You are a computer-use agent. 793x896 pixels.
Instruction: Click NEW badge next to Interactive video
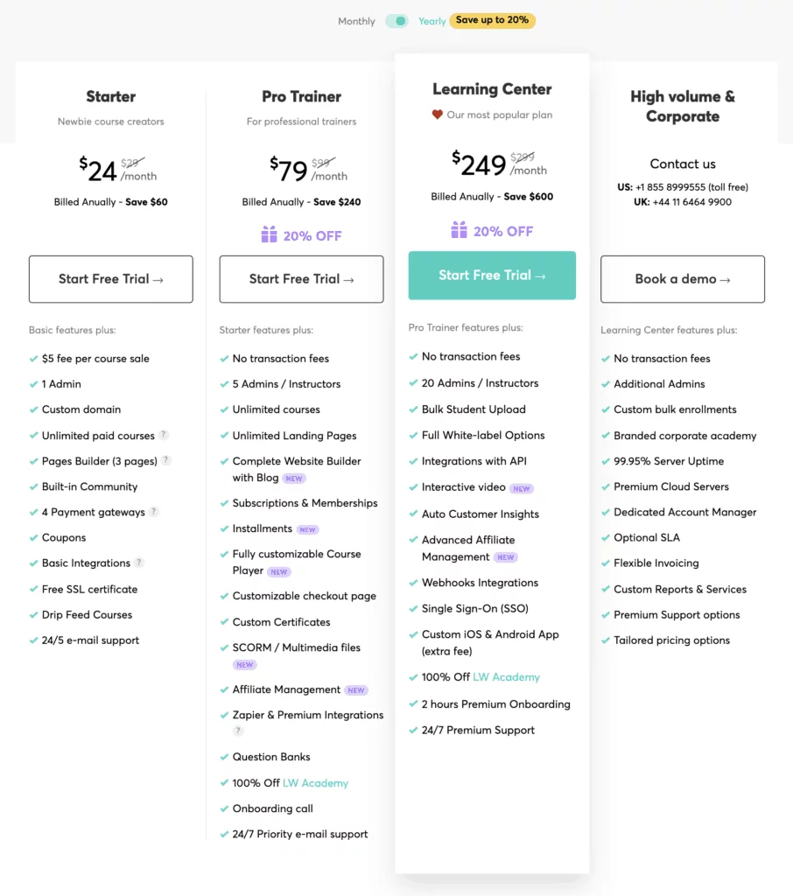(x=522, y=488)
